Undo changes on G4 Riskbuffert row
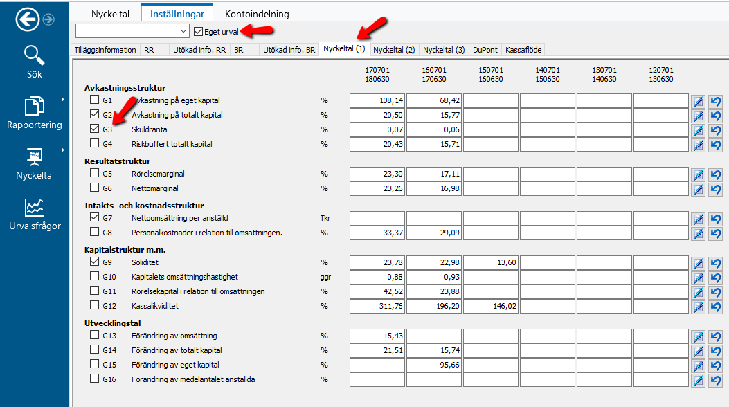This screenshot has width=729, height=407. (x=716, y=145)
